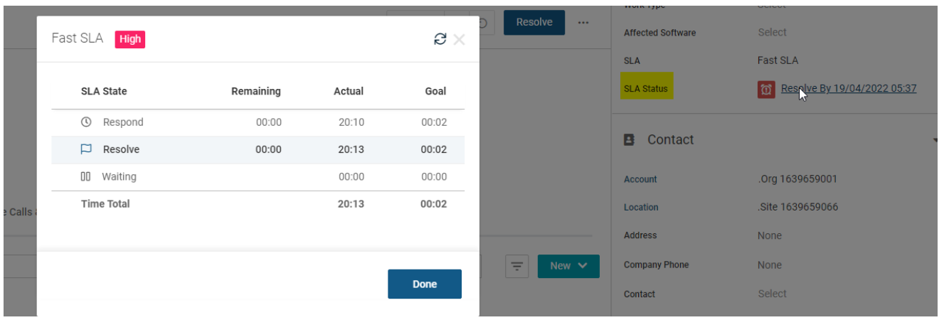Collapse the Contact section arrow

pos(935,140)
